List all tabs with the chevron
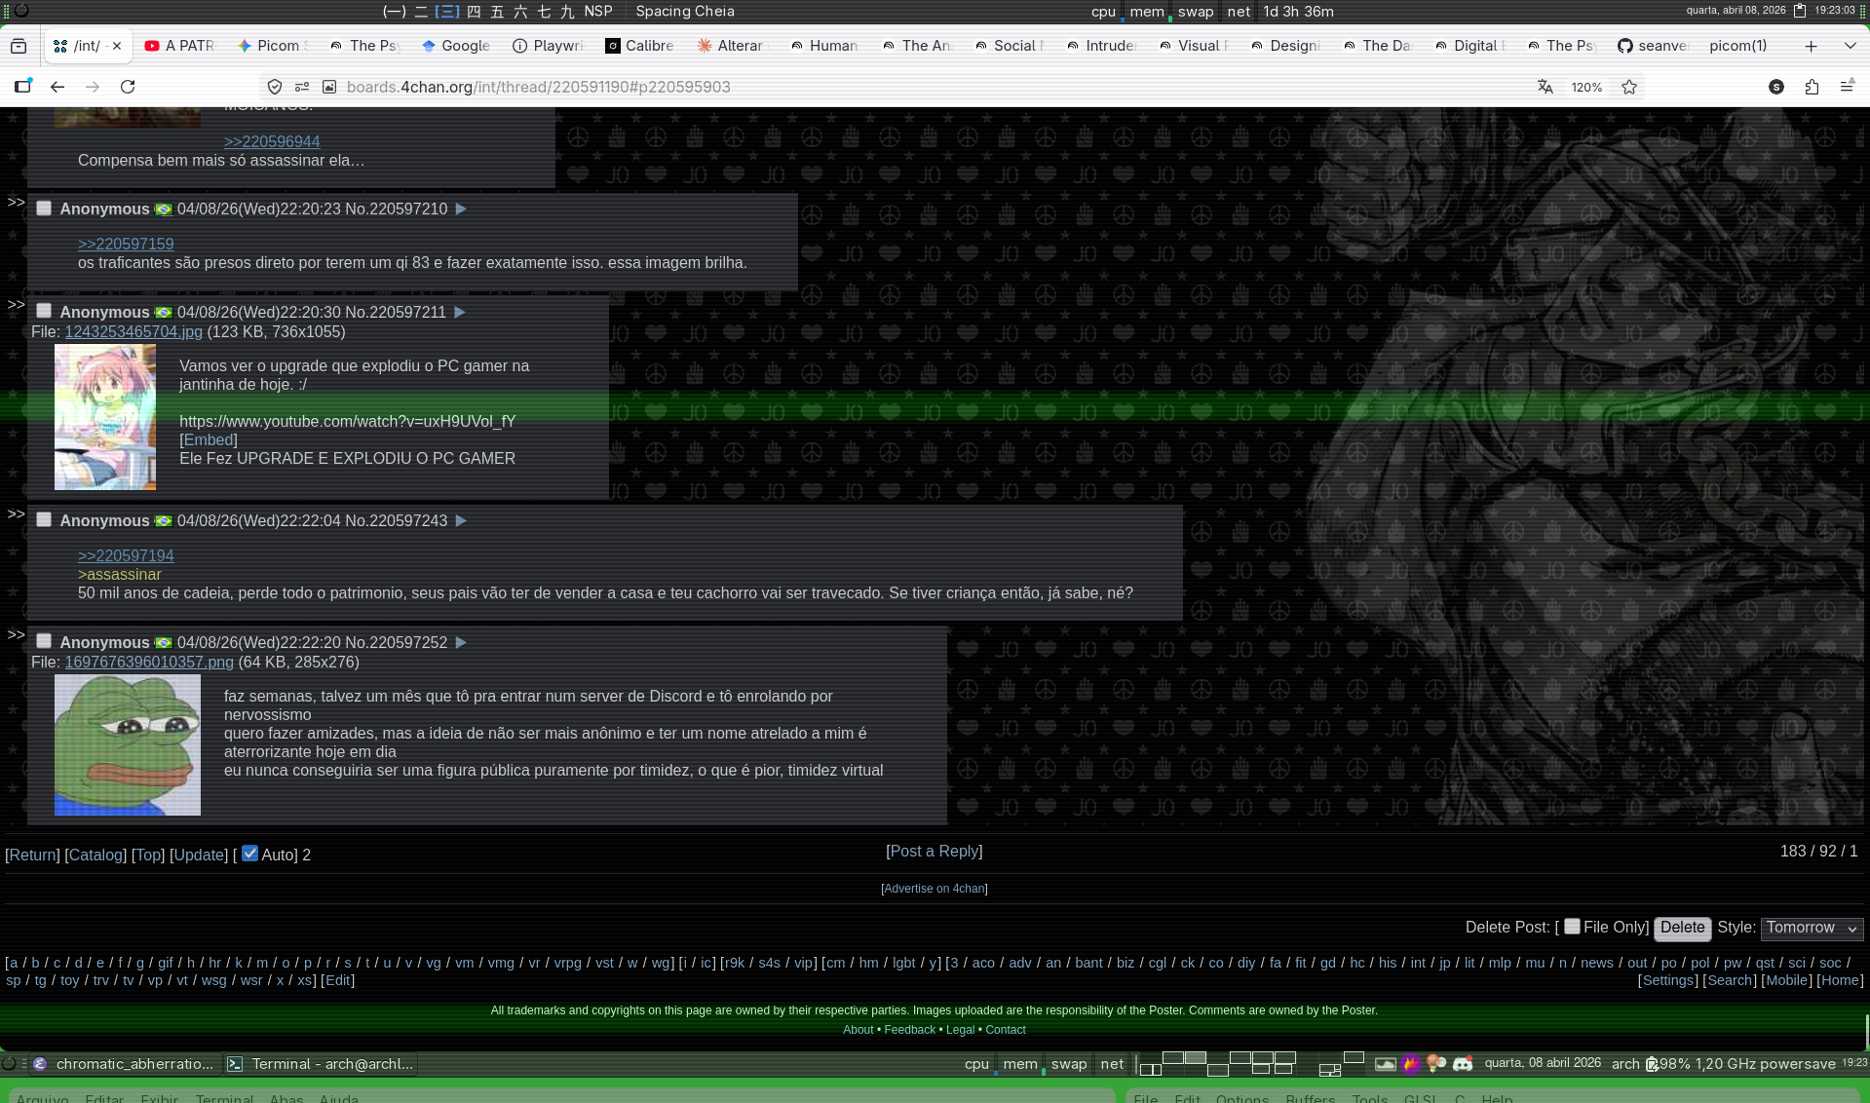The height and width of the screenshot is (1103, 1870). pos(1850,46)
